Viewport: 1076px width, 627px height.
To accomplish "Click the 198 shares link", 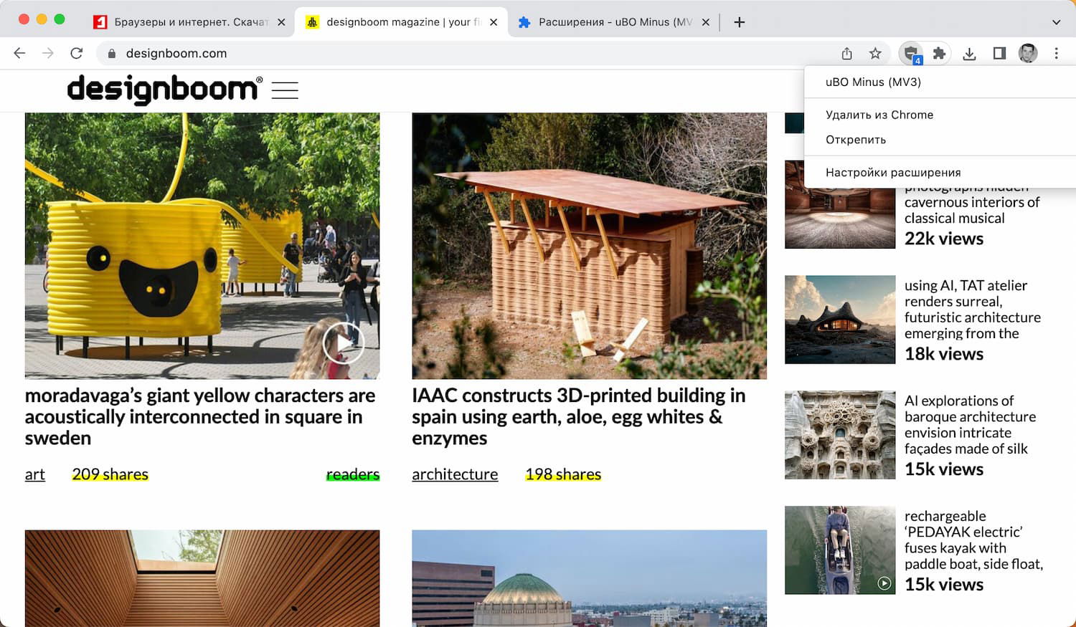I will click(563, 474).
